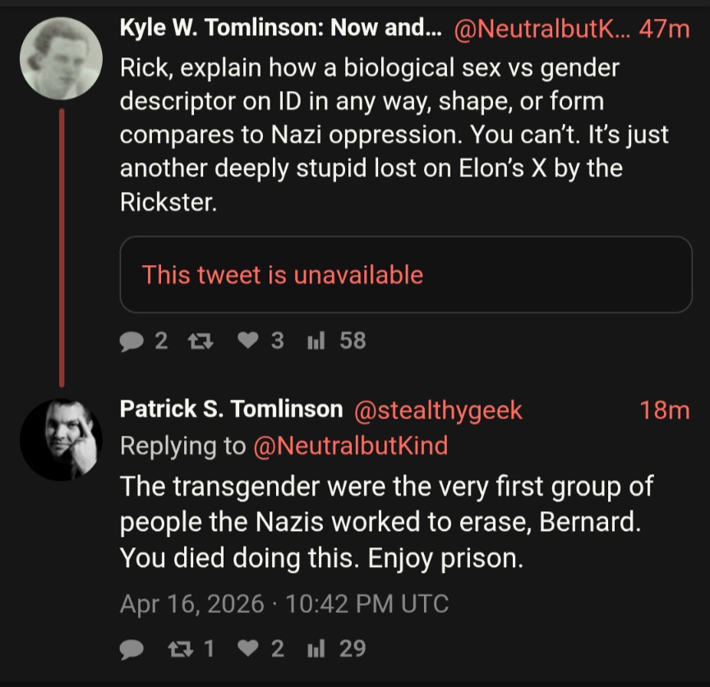Open the @stealthygeek handle

[x=438, y=410]
